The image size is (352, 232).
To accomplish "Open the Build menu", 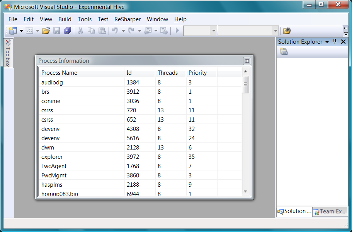I will pos(65,19).
